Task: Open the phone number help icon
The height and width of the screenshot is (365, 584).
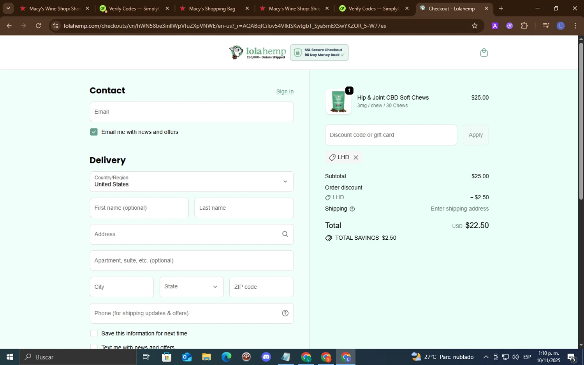Action: coord(285,313)
